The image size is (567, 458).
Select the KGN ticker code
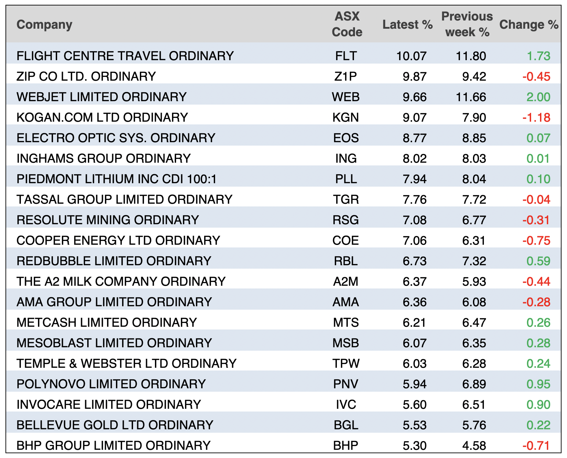tap(346, 117)
